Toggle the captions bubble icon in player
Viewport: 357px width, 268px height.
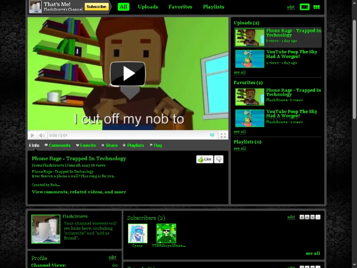(x=212, y=135)
